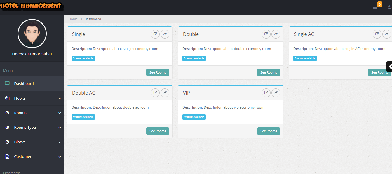Click the eraser icon on Double card
The image size is (392, 174).
(276, 34)
